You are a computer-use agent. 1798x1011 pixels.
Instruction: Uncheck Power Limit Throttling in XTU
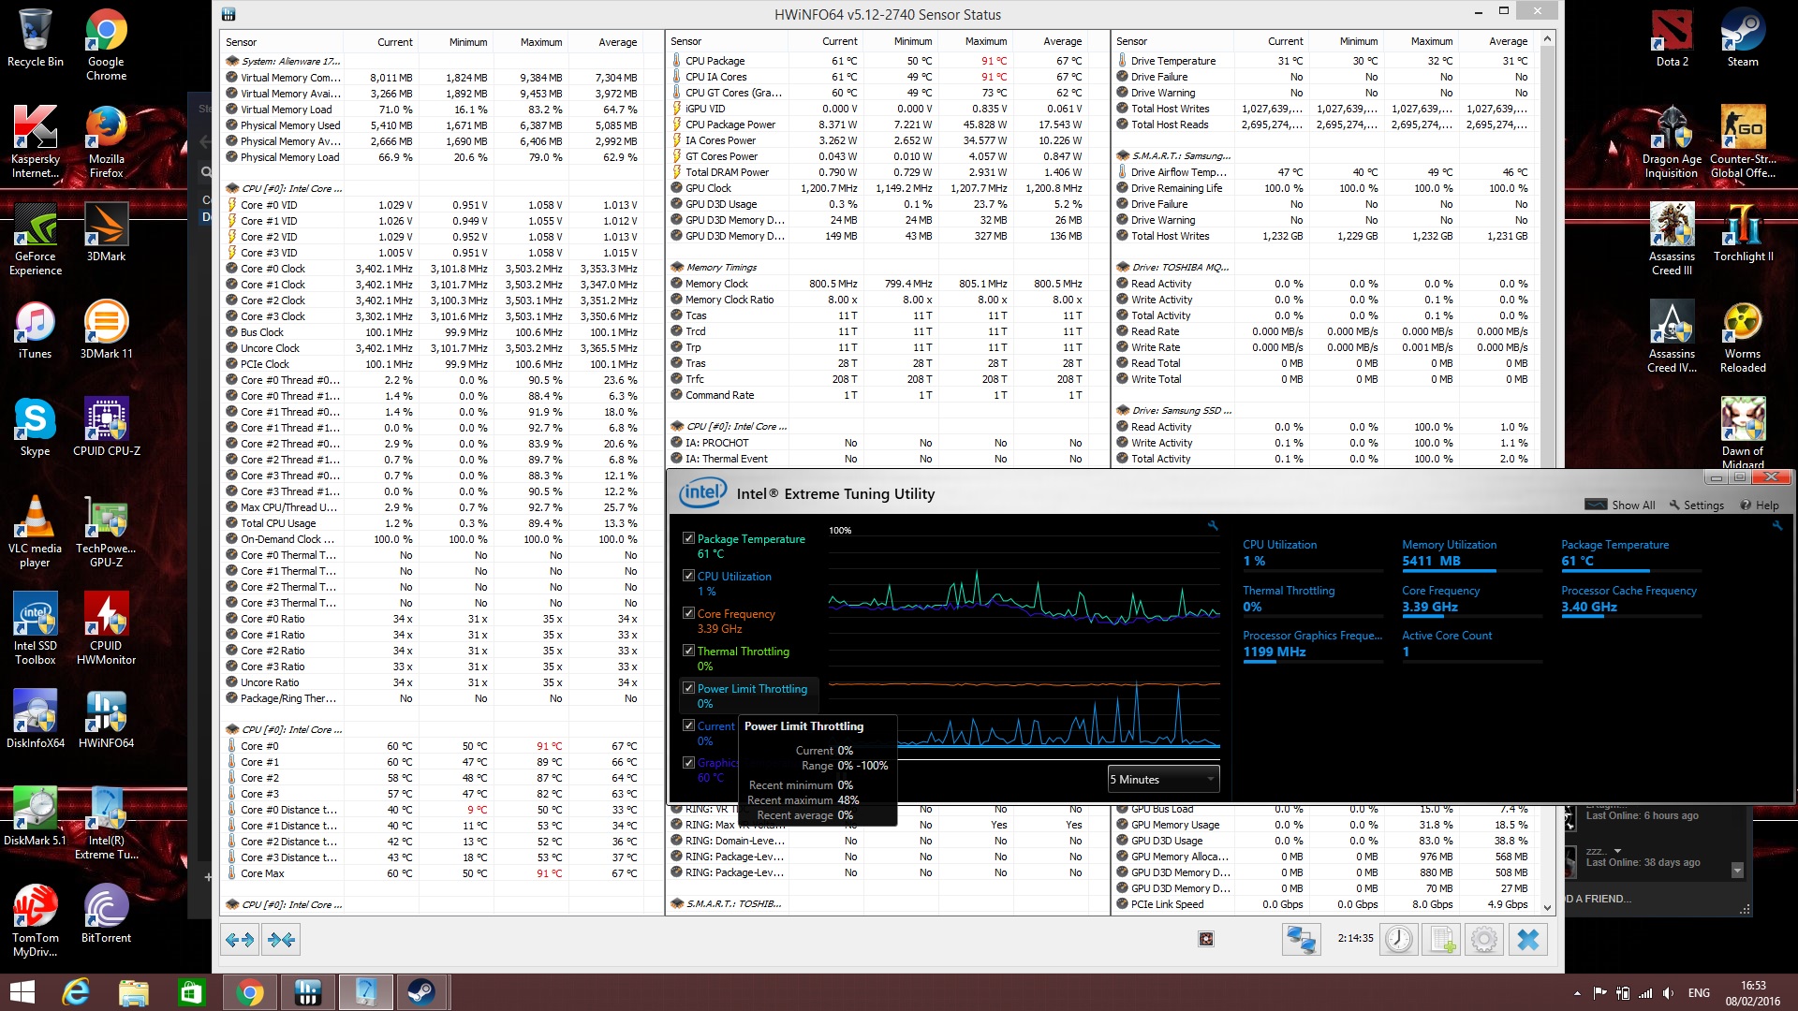pos(688,688)
